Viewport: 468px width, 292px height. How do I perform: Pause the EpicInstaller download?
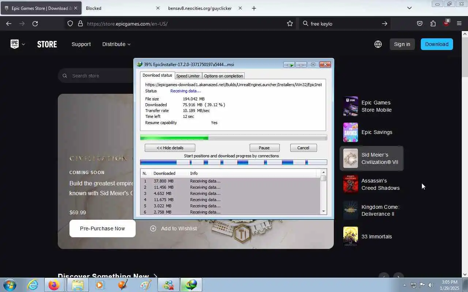click(x=264, y=148)
